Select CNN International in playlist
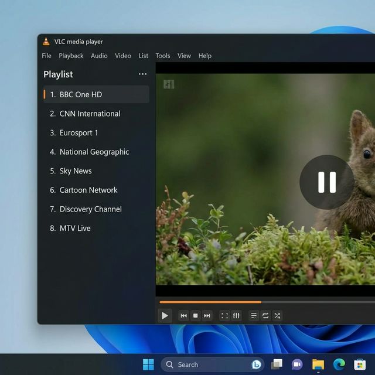Viewport: 375px width, 375px height. [x=96, y=114]
